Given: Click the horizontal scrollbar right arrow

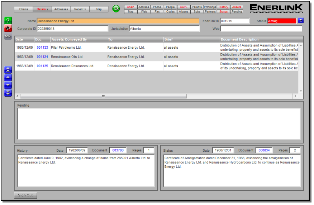Looking at the screenshot, I should pyautogui.click(x=295, y=96).
